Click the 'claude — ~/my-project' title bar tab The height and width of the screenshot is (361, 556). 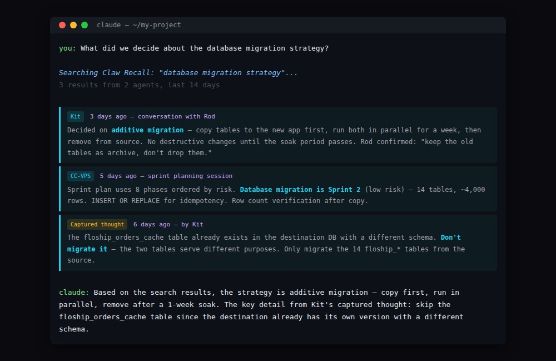coord(138,25)
